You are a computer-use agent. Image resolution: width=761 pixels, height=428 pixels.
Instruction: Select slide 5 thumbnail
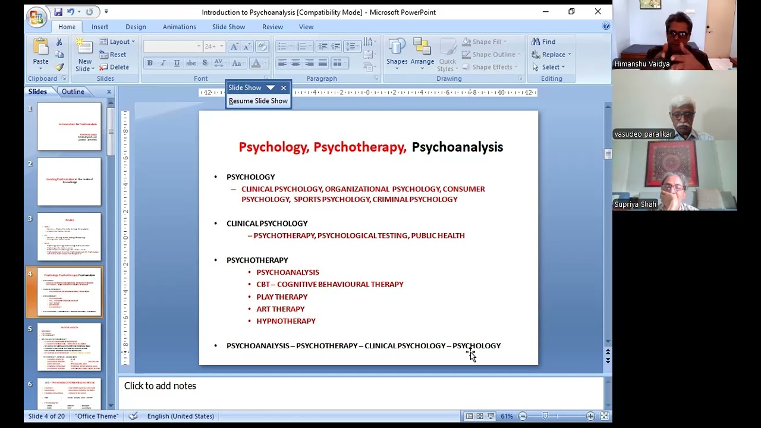(x=70, y=347)
